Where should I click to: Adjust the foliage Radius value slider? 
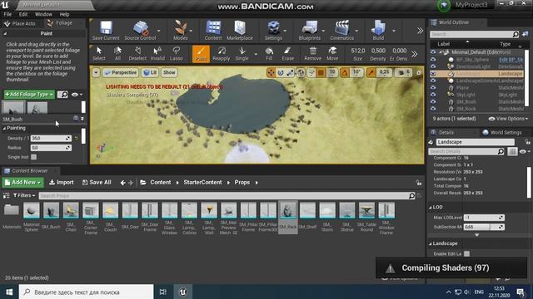click(x=51, y=148)
